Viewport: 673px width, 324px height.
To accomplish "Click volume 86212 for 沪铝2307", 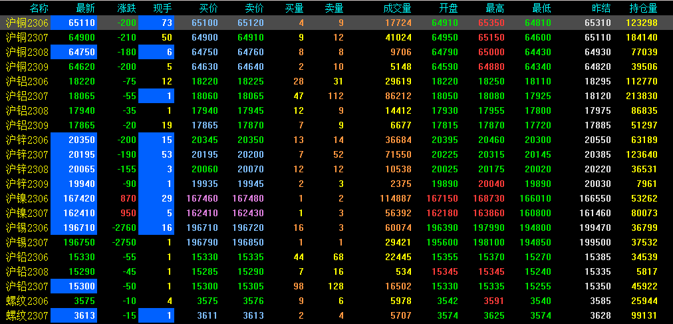I will tap(398, 96).
